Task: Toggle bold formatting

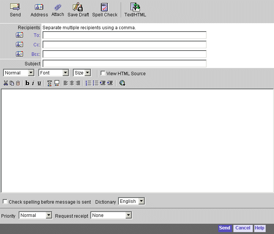Action: 27,83
